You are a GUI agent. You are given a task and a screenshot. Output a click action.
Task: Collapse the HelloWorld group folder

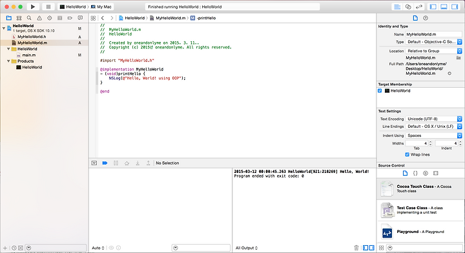pyautogui.click(x=8, y=49)
